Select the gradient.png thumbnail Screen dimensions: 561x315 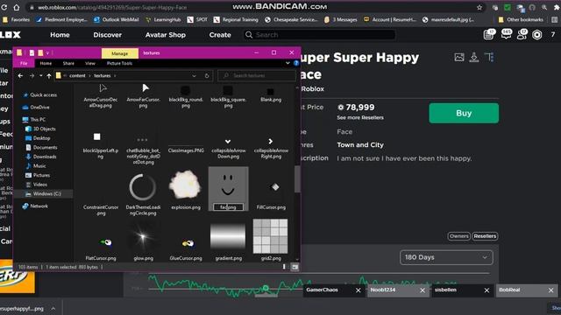point(228,236)
